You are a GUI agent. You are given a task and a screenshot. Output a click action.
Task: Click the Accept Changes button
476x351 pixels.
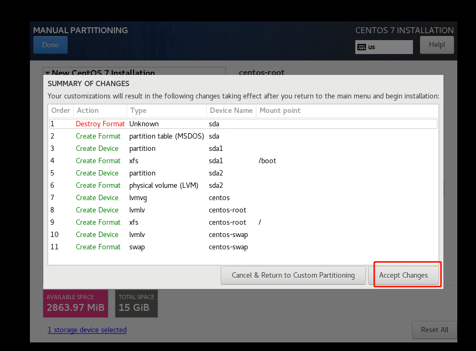pyautogui.click(x=403, y=275)
